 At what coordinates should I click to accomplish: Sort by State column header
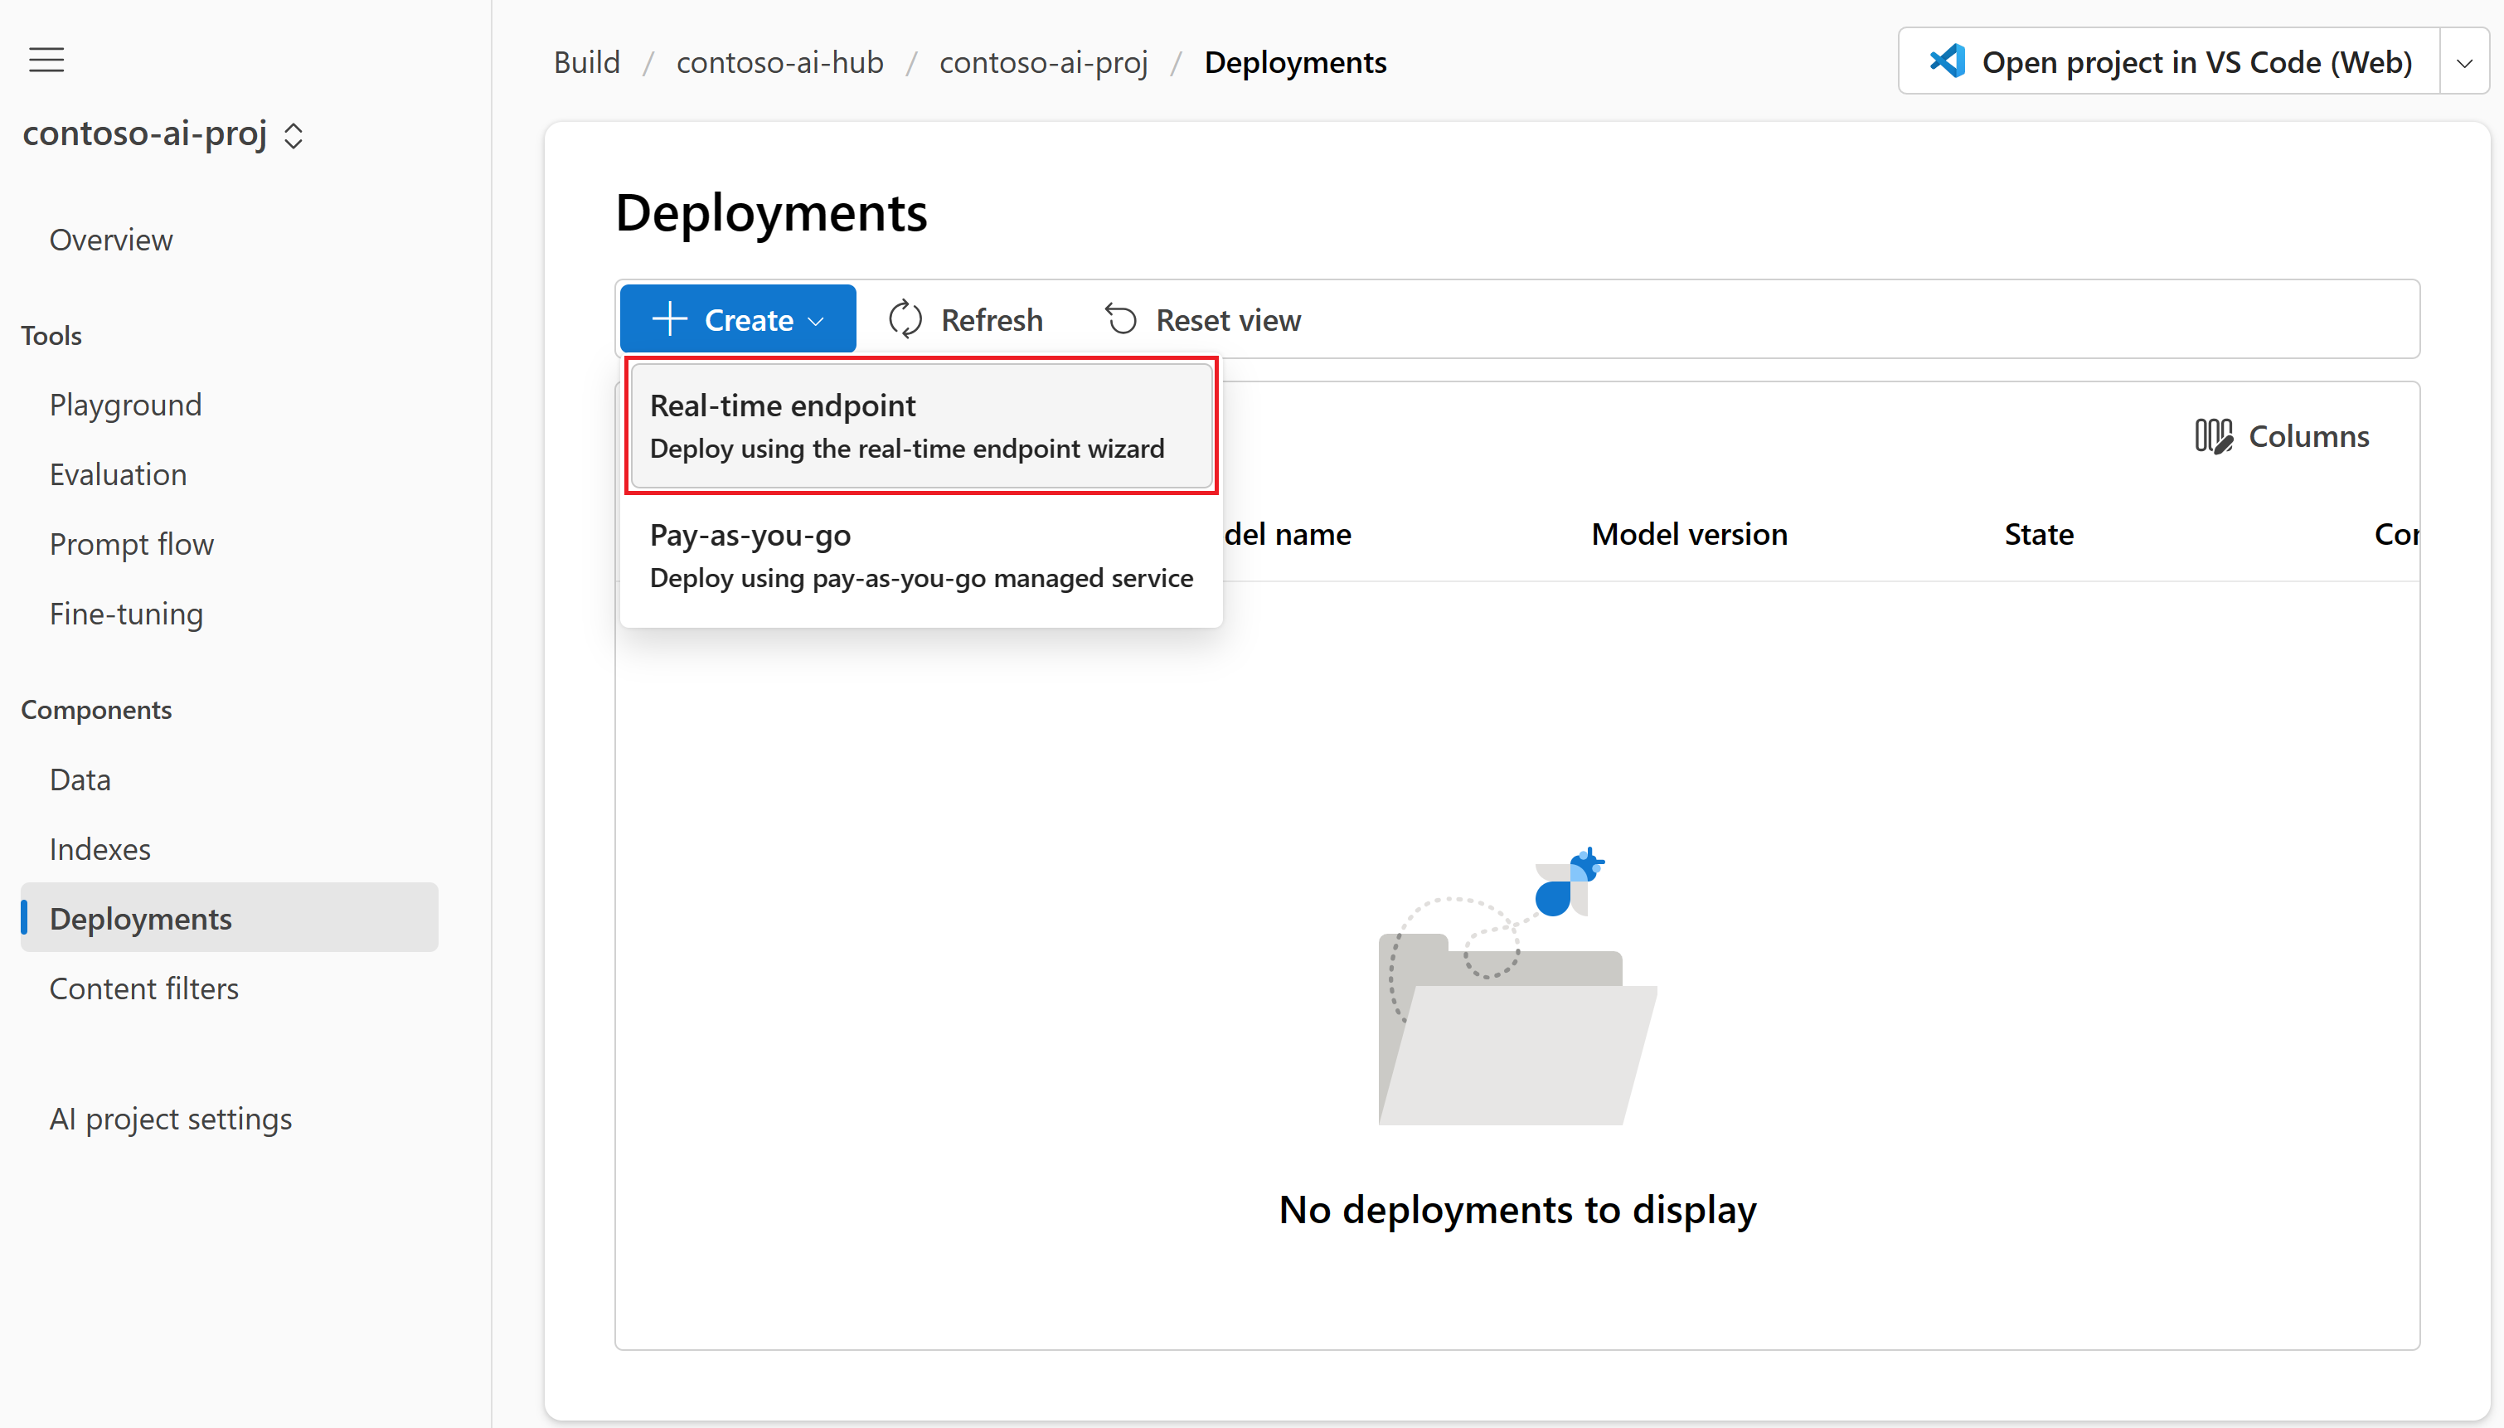click(2038, 533)
